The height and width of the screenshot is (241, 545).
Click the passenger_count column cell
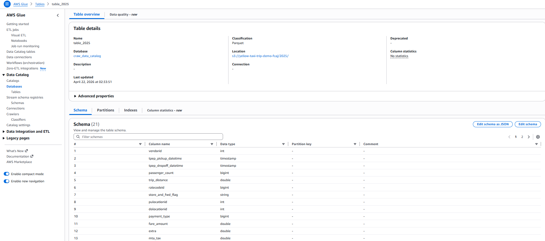tap(161, 173)
